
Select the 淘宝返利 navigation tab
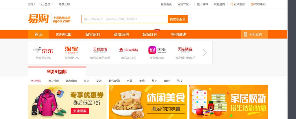(92, 34)
